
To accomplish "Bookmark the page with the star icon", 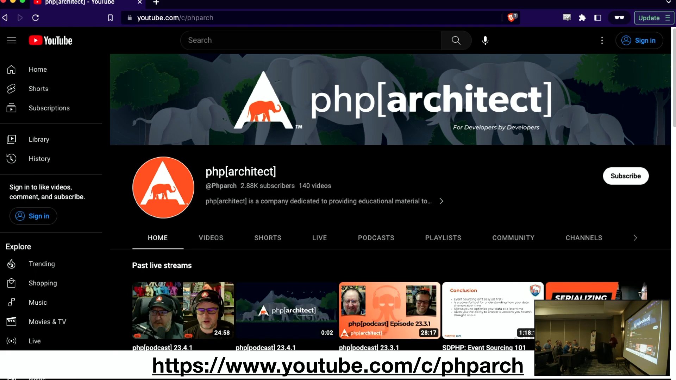I will click(110, 18).
